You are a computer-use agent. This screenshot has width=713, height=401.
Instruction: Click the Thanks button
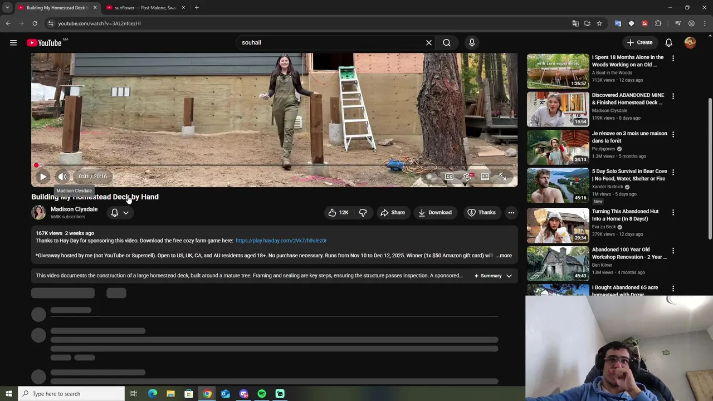click(481, 212)
